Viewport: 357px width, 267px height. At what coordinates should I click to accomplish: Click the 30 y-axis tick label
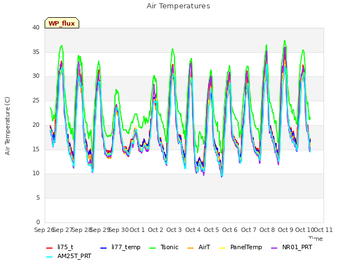(36, 76)
